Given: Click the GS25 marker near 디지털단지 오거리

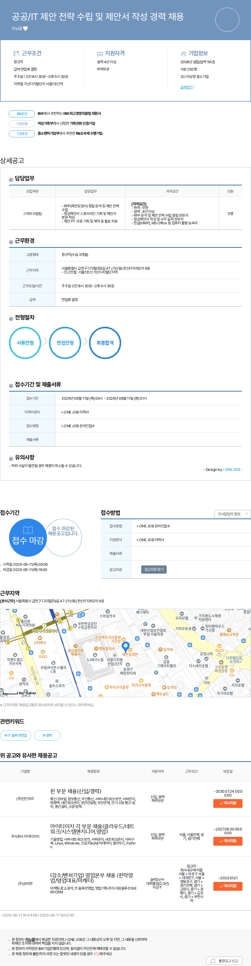Looking at the screenshot, I should [x=219, y=646].
